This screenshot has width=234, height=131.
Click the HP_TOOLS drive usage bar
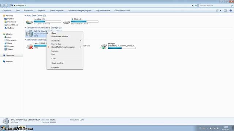click(x=84, y=21)
